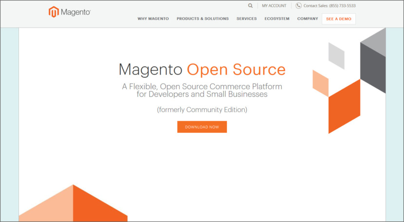Open the Company menu

pos(308,19)
